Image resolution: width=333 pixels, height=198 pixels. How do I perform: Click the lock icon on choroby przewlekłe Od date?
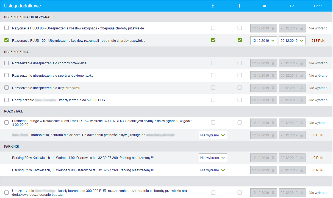coord(274,63)
